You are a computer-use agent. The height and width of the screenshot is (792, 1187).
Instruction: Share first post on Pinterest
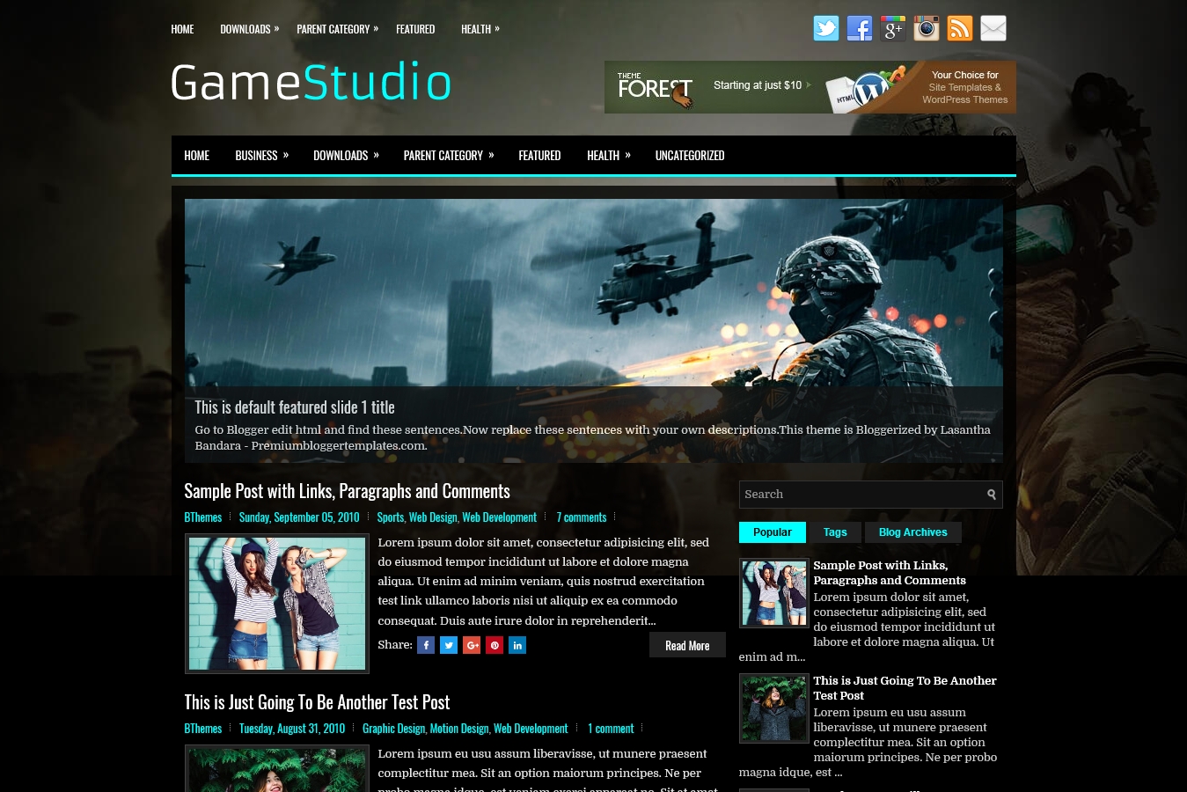click(495, 645)
